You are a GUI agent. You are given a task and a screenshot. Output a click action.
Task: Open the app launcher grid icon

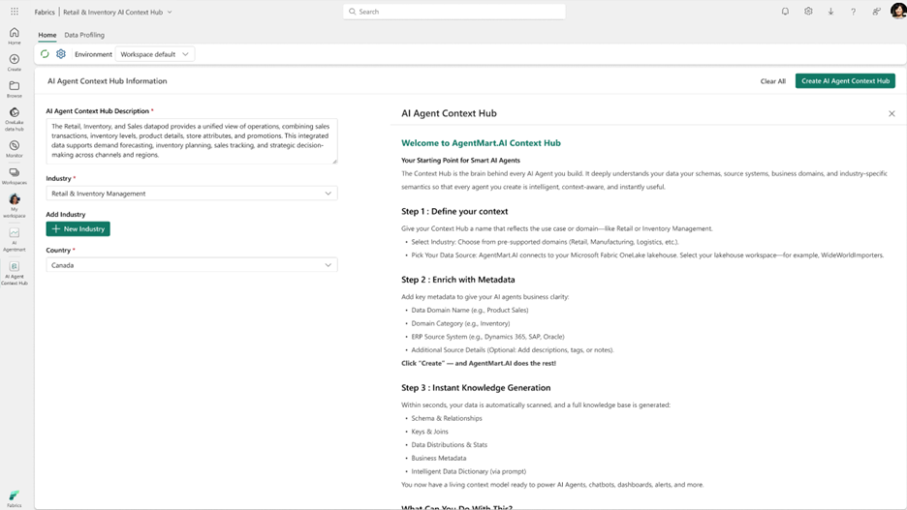[x=15, y=12]
